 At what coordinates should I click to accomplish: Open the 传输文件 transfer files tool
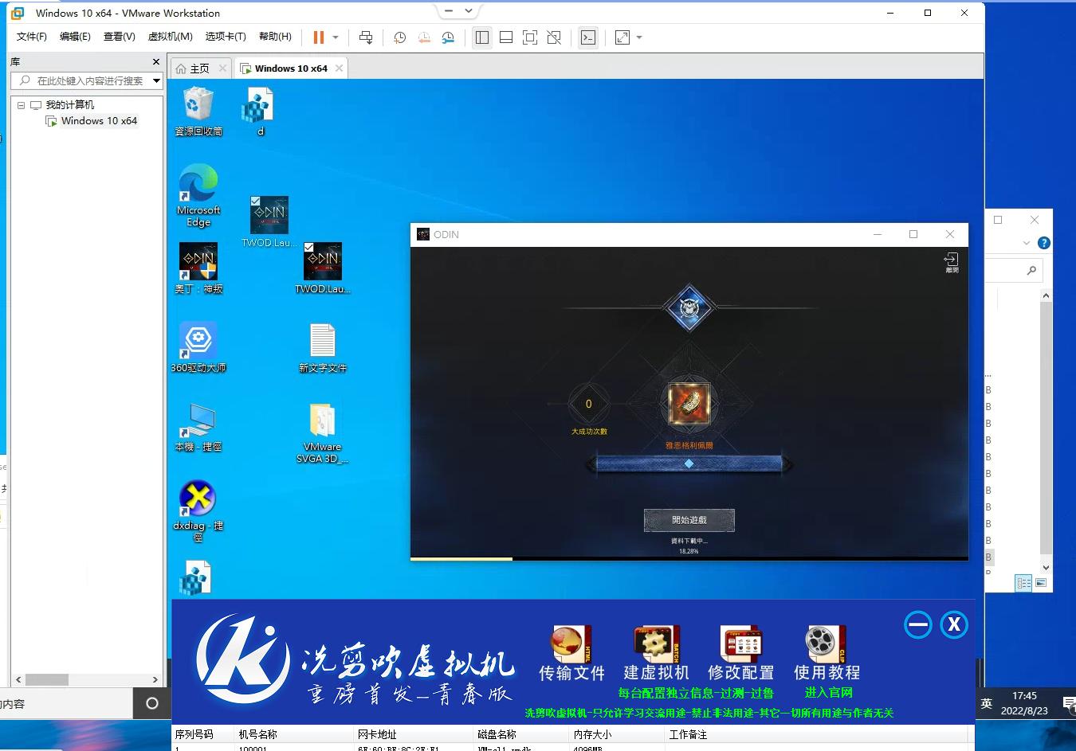[572, 655]
